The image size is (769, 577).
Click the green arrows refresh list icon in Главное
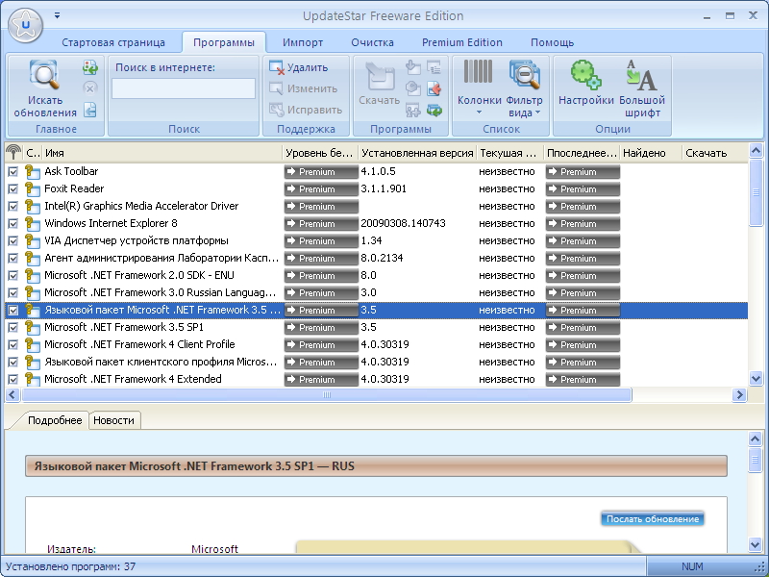(x=89, y=67)
